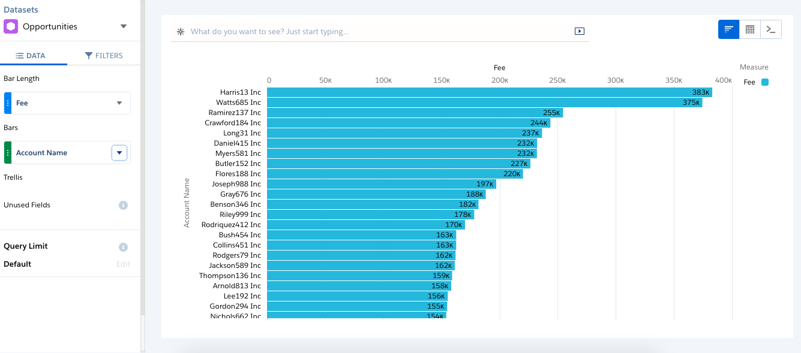Click the Collins451 Inc label
This screenshot has width=801, height=353.
[x=237, y=245]
